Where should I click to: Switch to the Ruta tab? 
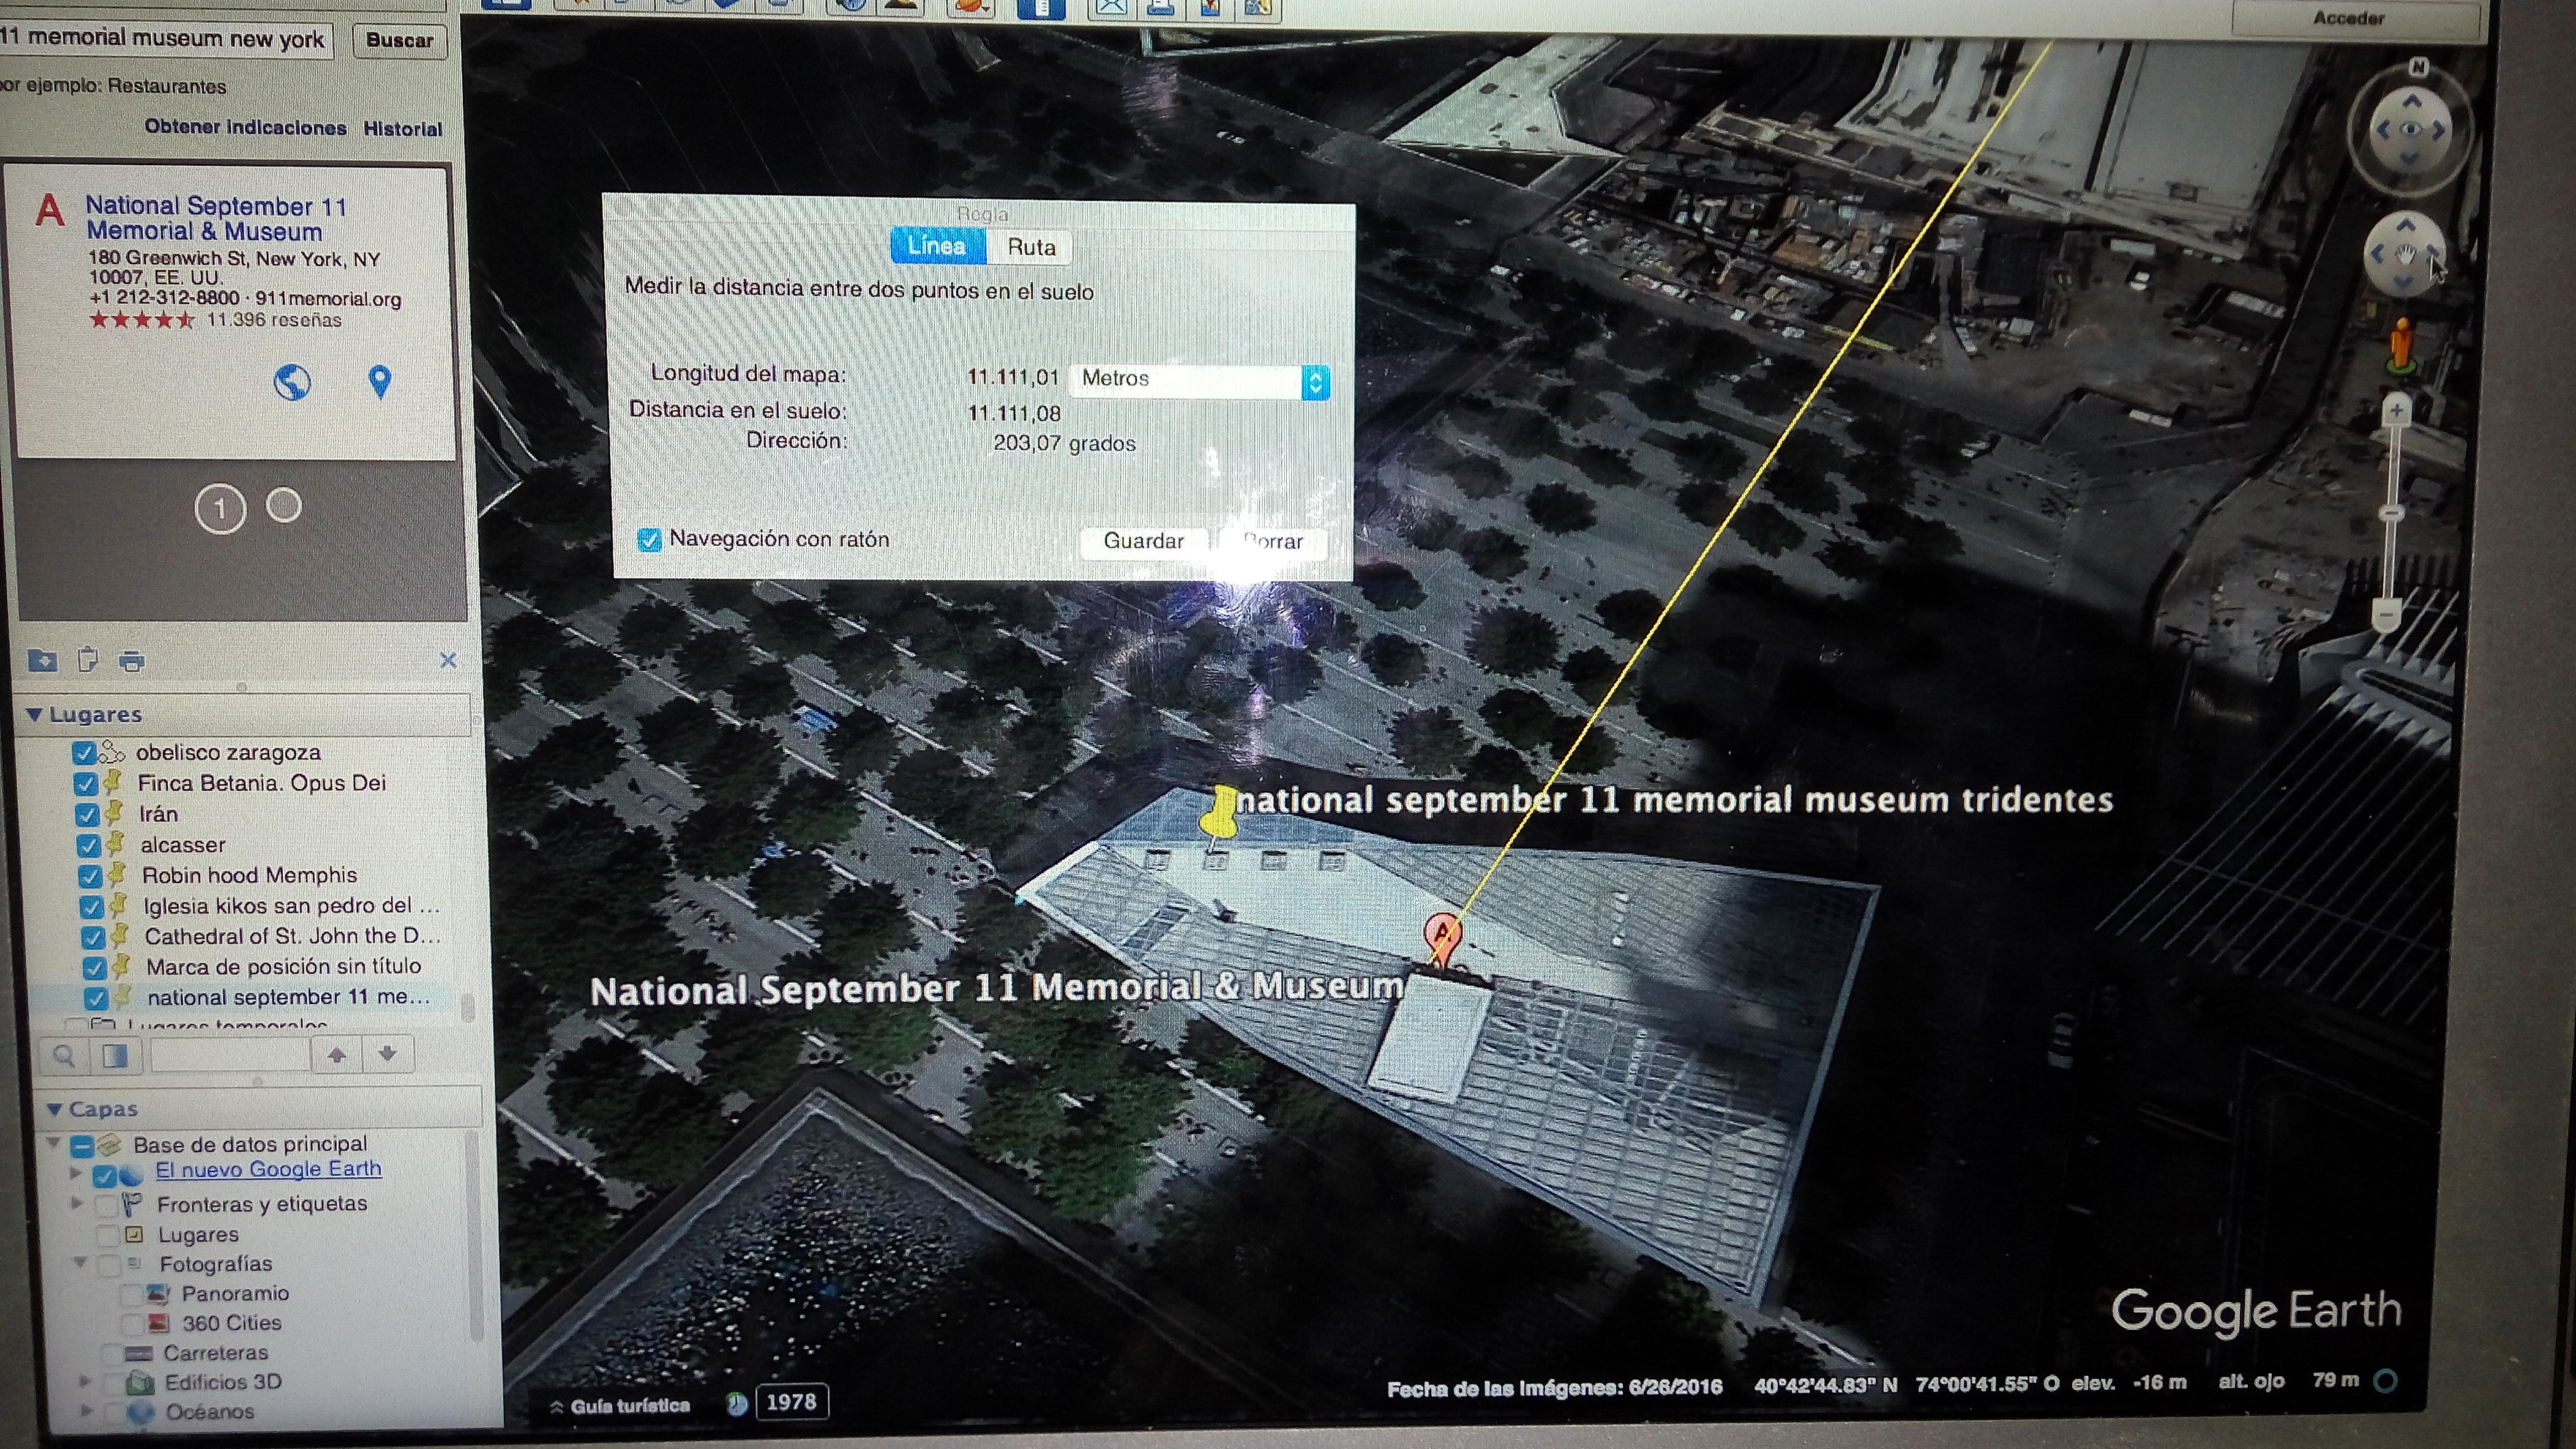tap(1030, 247)
